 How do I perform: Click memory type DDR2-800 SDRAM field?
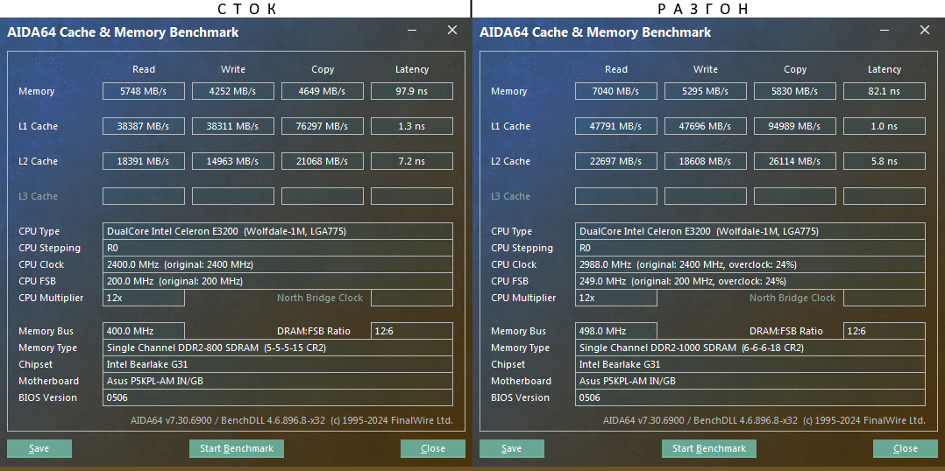tap(278, 348)
